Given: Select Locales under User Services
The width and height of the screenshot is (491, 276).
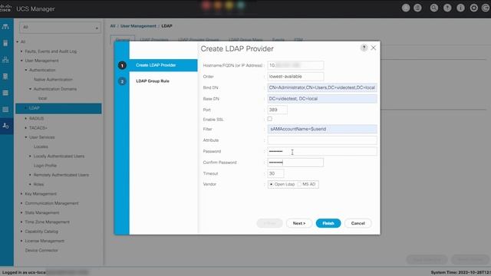Looking at the screenshot, I should (x=41, y=146).
